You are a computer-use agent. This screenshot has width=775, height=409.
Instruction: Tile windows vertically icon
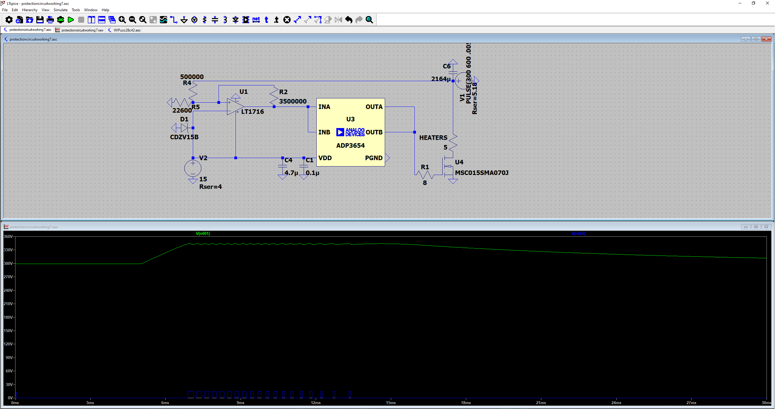click(x=91, y=20)
